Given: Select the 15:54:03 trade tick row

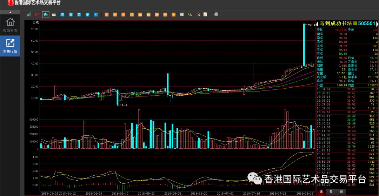Looking at the screenshot, I should [347, 162].
